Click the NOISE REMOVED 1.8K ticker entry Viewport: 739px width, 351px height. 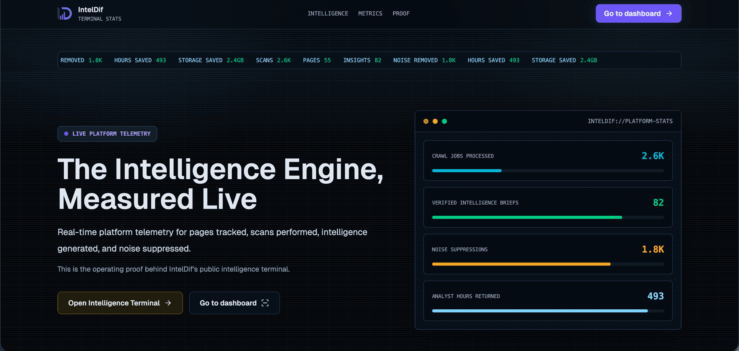click(x=424, y=60)
